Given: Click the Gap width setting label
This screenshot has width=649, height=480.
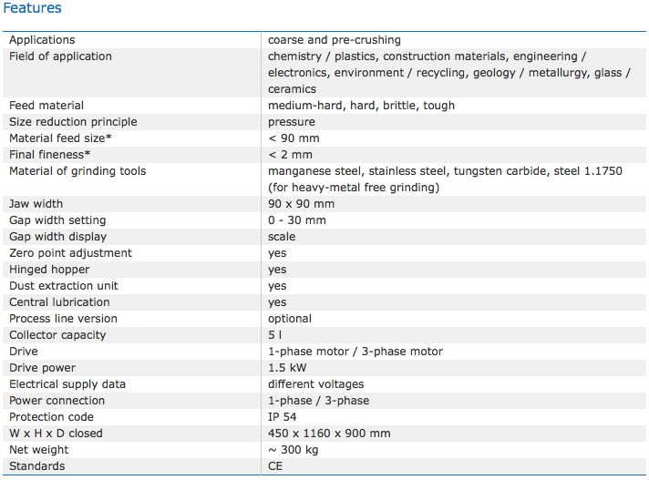Looking at the screenshot, I should pos(57,220).
